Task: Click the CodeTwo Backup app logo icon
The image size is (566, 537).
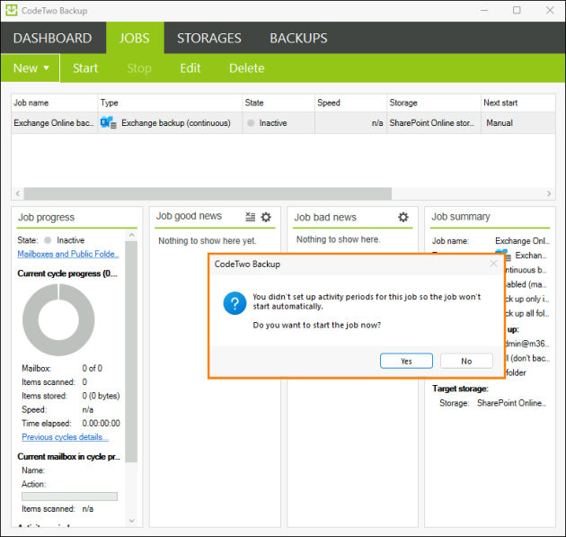Action: pos(11,10)
